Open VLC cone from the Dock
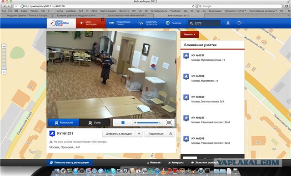 pos(163,171)
